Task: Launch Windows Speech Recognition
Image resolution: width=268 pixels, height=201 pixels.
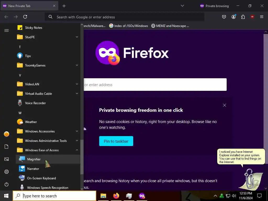Action: (x=48, y=187)
